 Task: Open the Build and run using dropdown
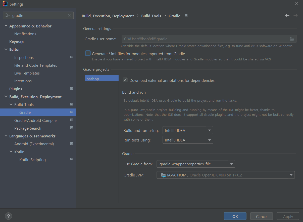188,130
